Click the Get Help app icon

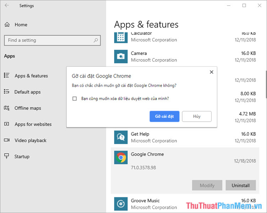tap(121, 137)
